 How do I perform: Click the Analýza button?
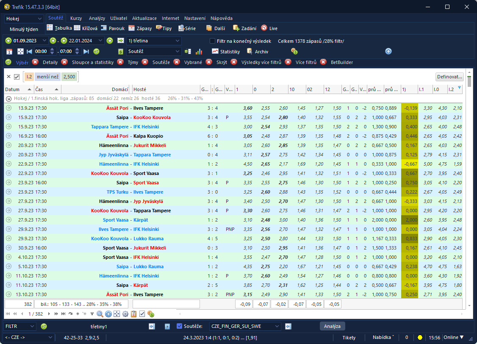tap(332, 326)
